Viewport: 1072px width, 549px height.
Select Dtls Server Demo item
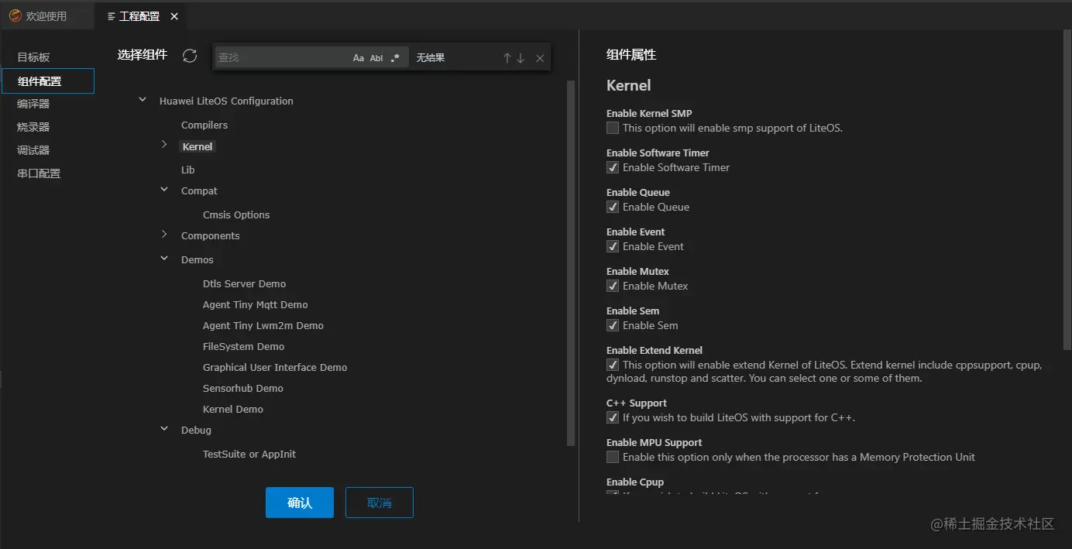tap(245, 283)
